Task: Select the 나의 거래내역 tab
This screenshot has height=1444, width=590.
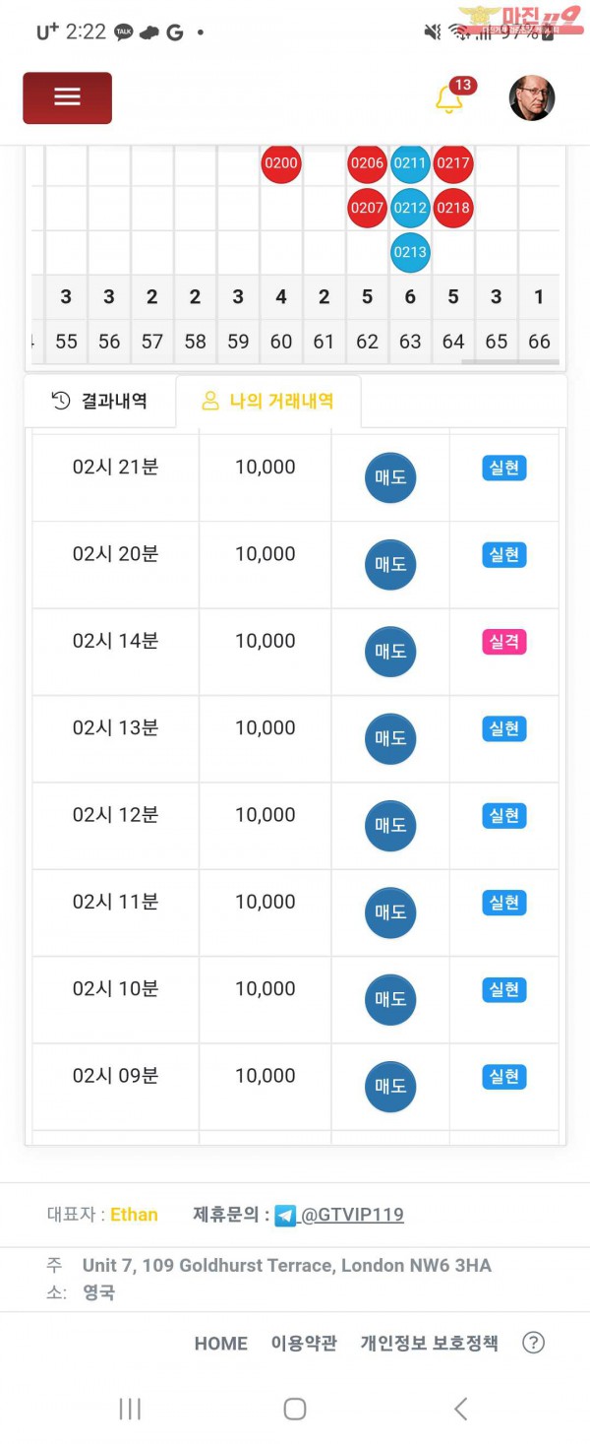Action: pyautogui.click(x=268, y=401)
